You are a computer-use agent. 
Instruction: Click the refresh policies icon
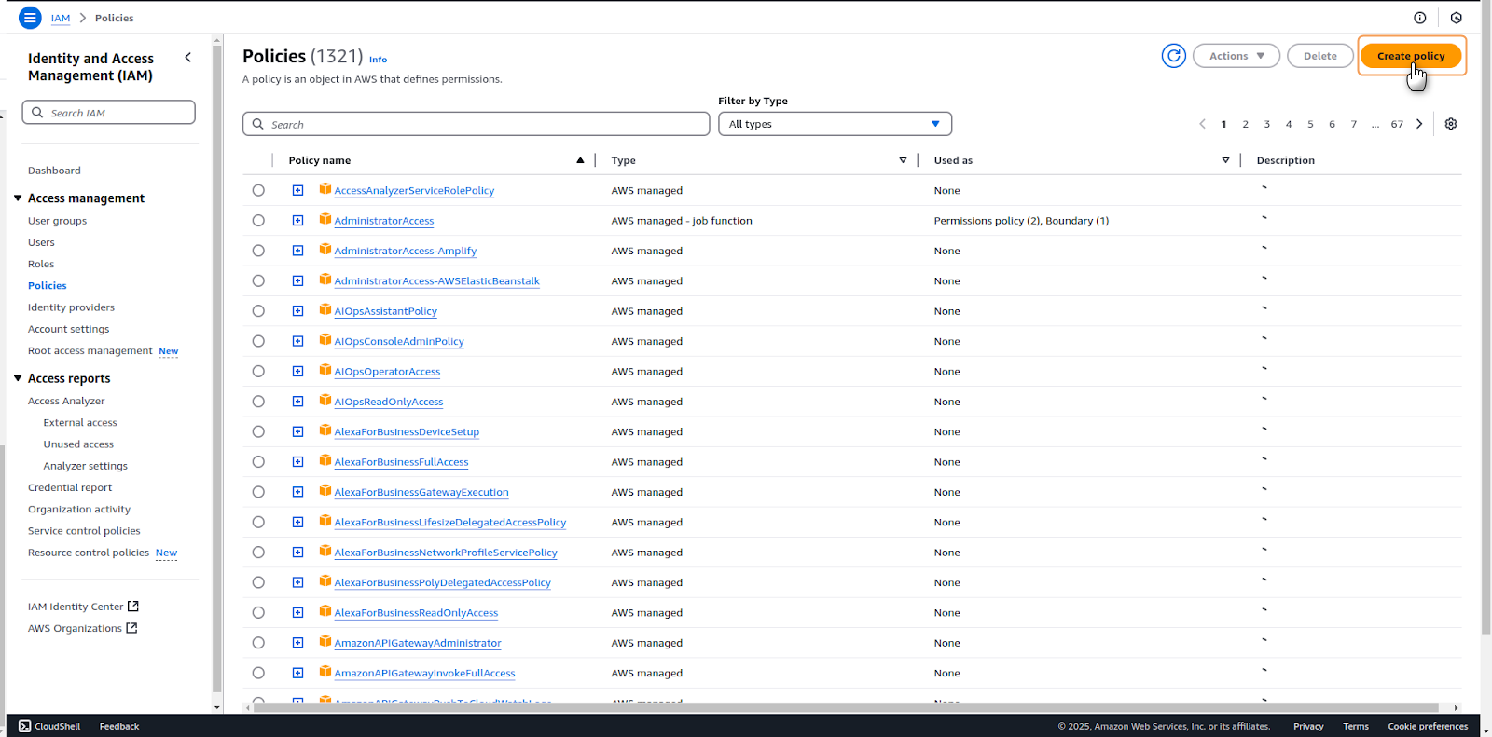[x=1173, y=56]
